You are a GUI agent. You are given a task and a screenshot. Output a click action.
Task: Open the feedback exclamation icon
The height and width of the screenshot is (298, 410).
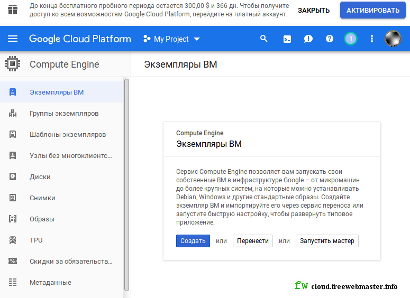(x=308, y=39)
